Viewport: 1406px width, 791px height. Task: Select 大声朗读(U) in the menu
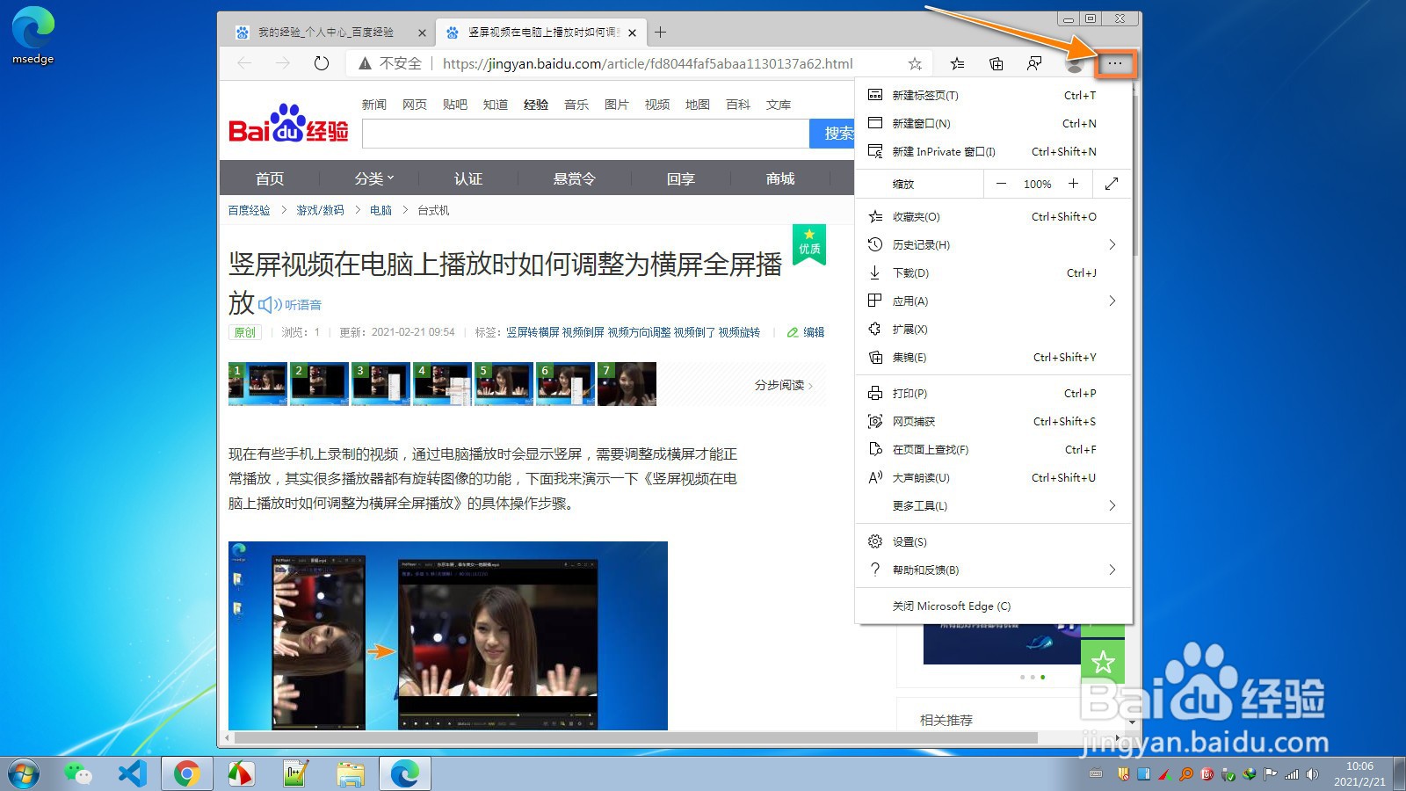[x=993, y=477]
